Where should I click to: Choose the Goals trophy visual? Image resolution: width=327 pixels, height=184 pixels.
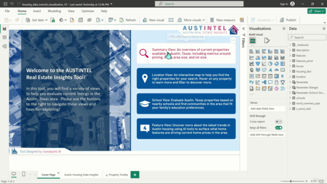coord(283,82)
